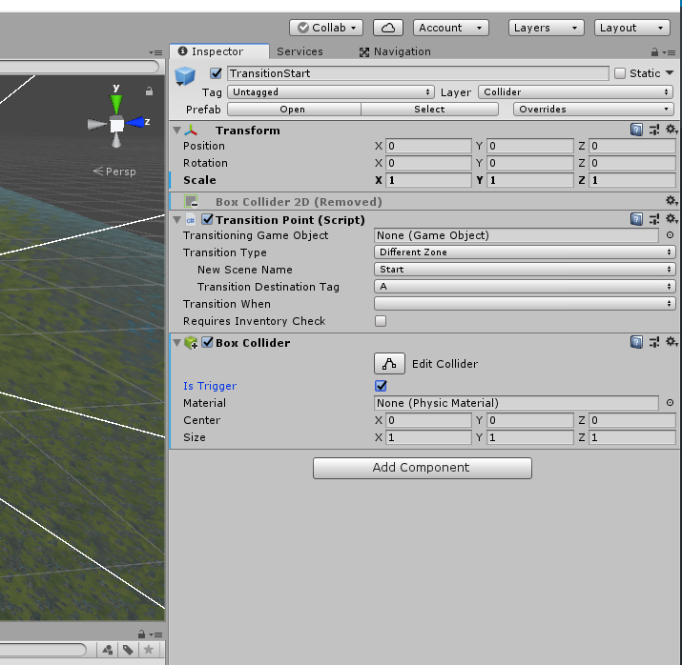Open Transform component gear settings menu

coord(672,130)
